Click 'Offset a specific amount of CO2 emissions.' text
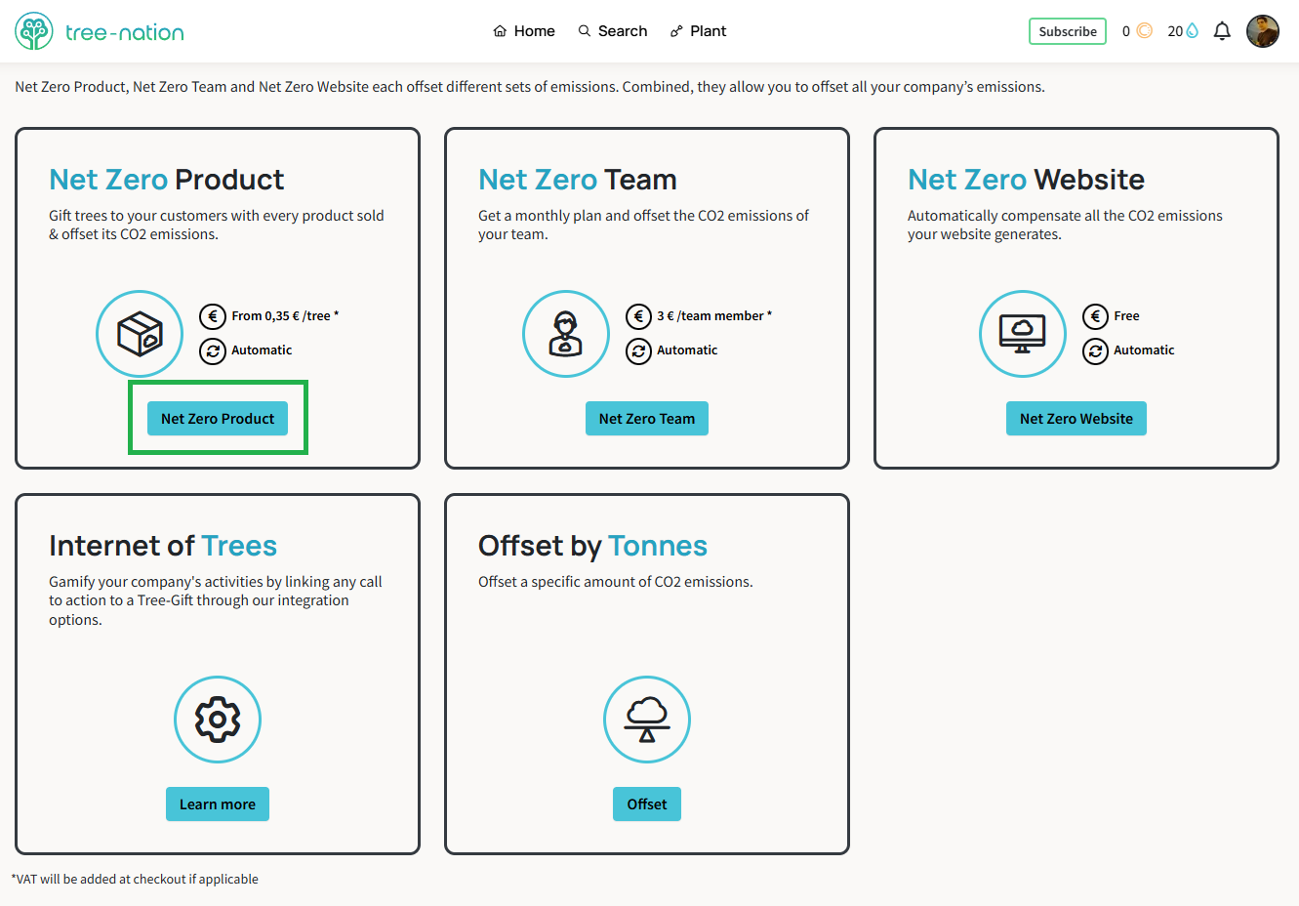 click(616, 582)
